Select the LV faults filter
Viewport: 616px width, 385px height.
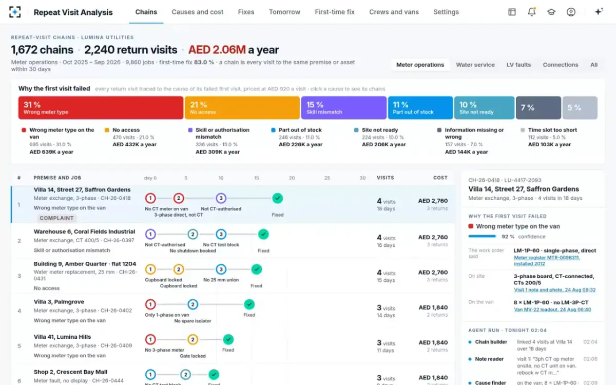518,65
